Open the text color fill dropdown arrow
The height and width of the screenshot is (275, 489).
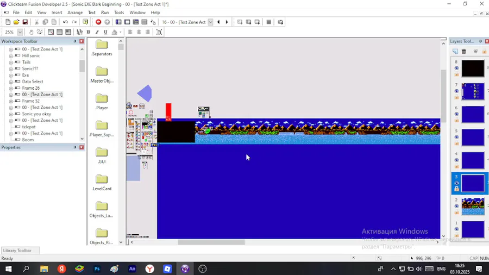click(x=121, y=32)
